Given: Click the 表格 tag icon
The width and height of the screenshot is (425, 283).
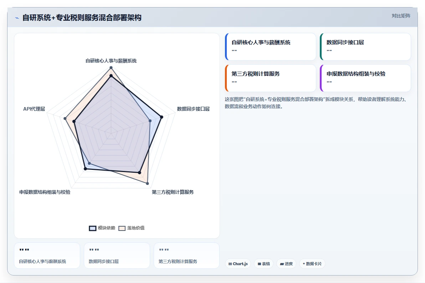Looking at the screenshot, I should 260,264.
